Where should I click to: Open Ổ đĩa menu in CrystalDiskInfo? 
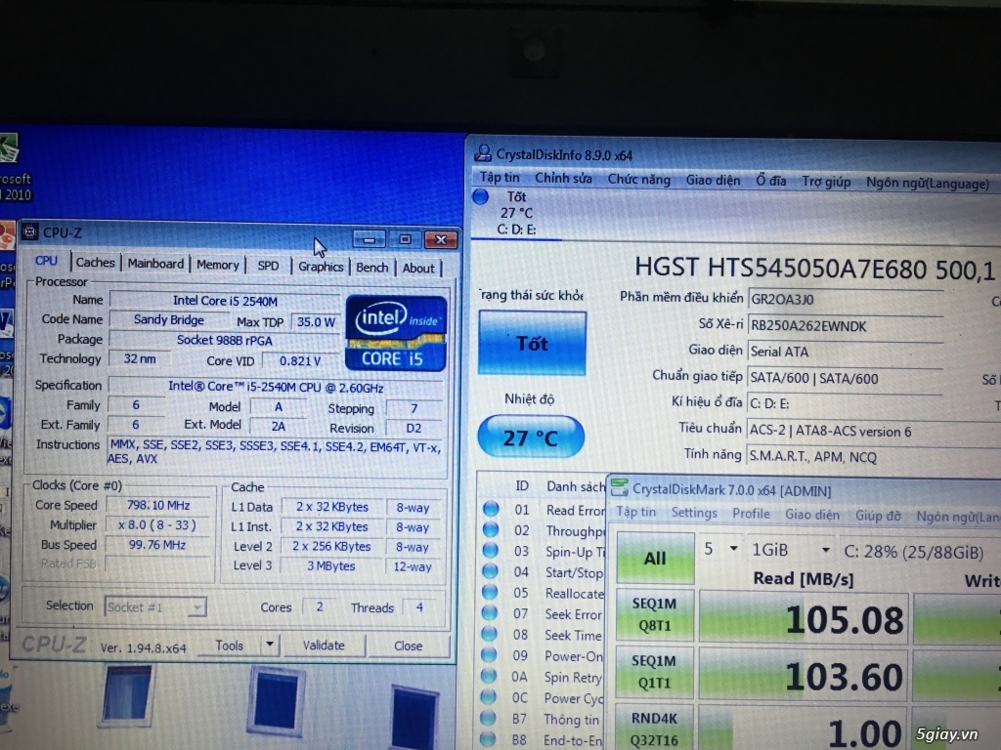771,181
